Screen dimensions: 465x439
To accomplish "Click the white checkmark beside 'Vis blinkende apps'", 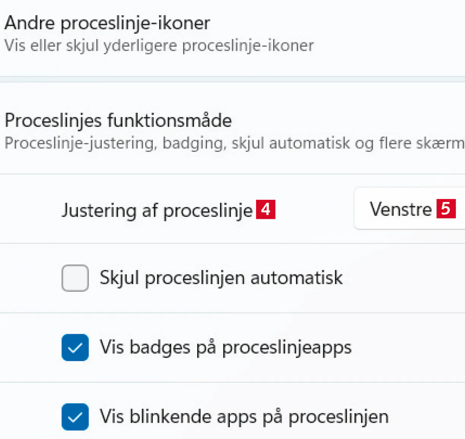I will point(75,417).
